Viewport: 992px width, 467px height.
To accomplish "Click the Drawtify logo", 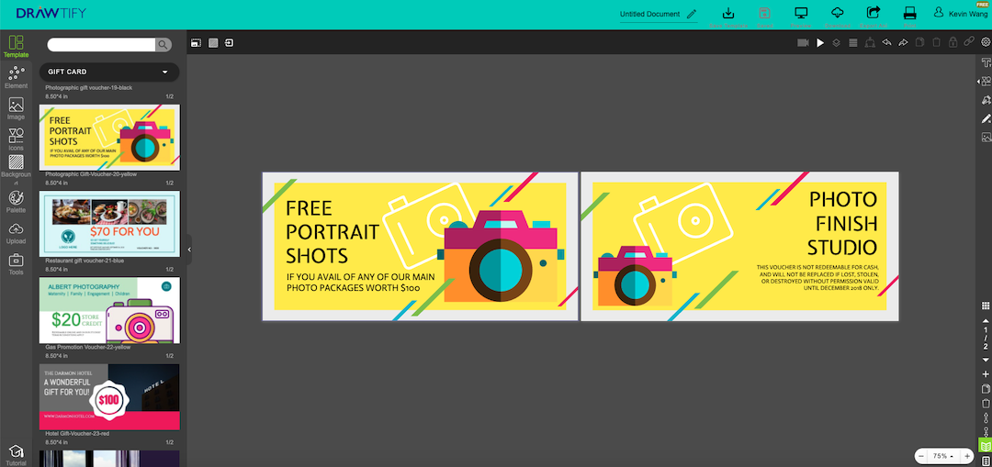I will point(51,13).
